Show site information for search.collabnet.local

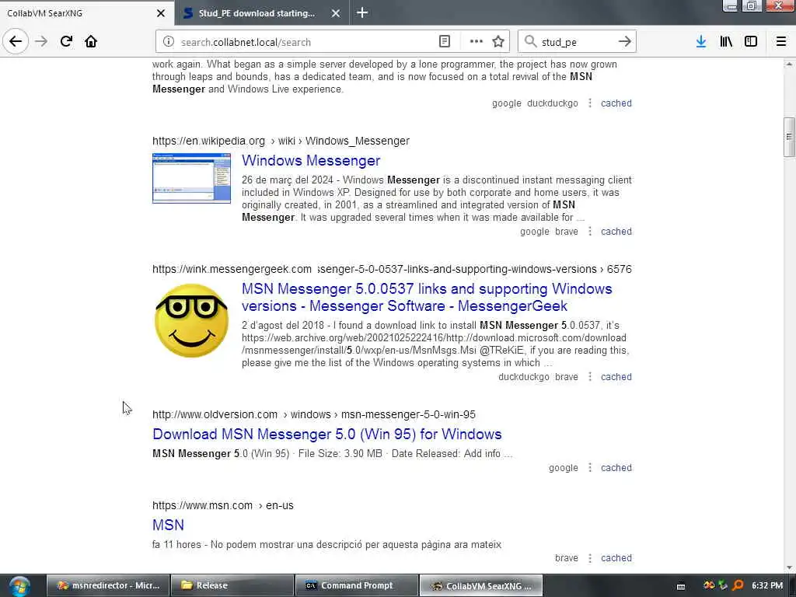(169, 42)
